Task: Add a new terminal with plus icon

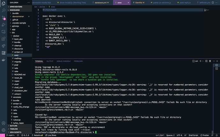Action: [x=200, y=61]
